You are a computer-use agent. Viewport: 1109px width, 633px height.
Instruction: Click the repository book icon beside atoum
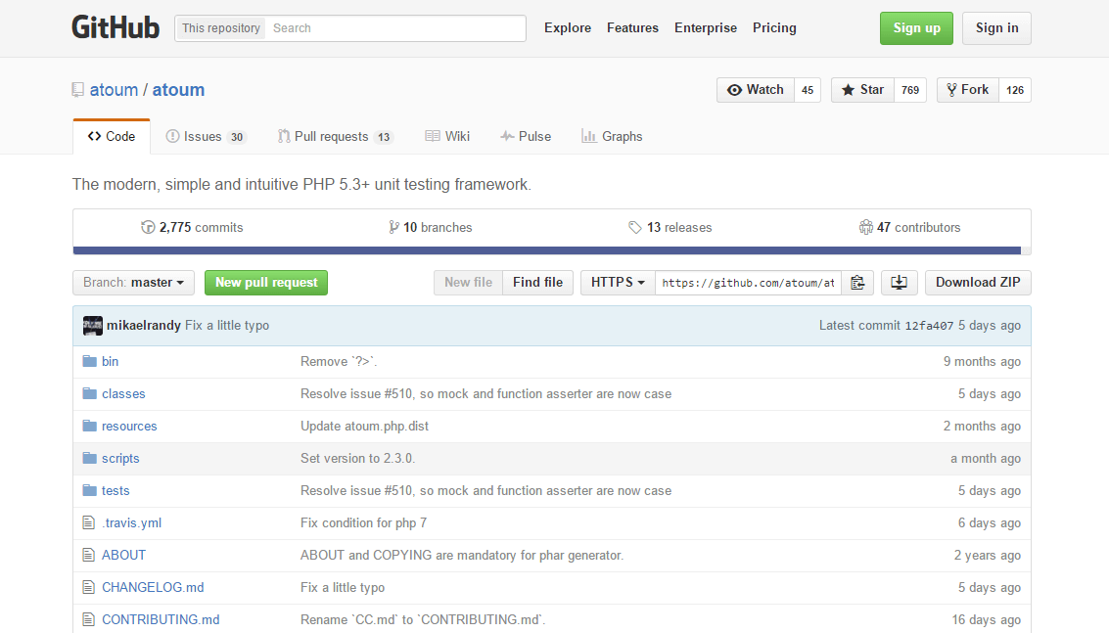pyautogui.click(x=77, y=90)
